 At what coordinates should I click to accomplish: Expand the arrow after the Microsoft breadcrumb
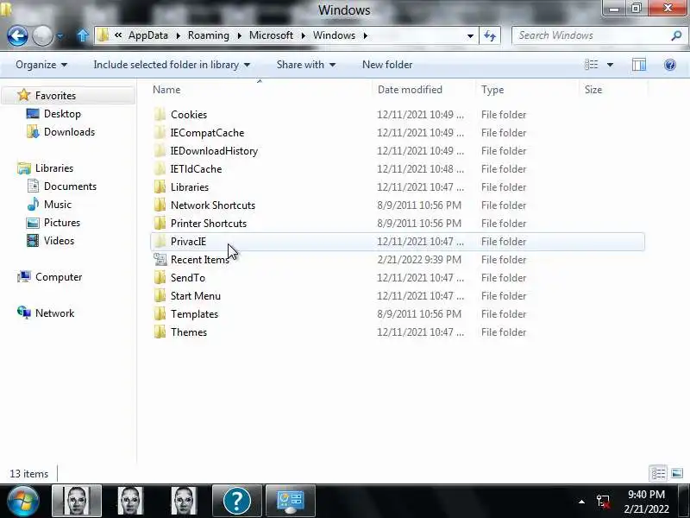(x=304, y=35)
